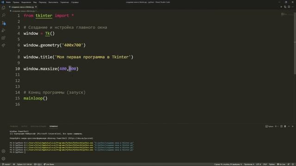Open the Правка menu

click(x=16, y=2)
